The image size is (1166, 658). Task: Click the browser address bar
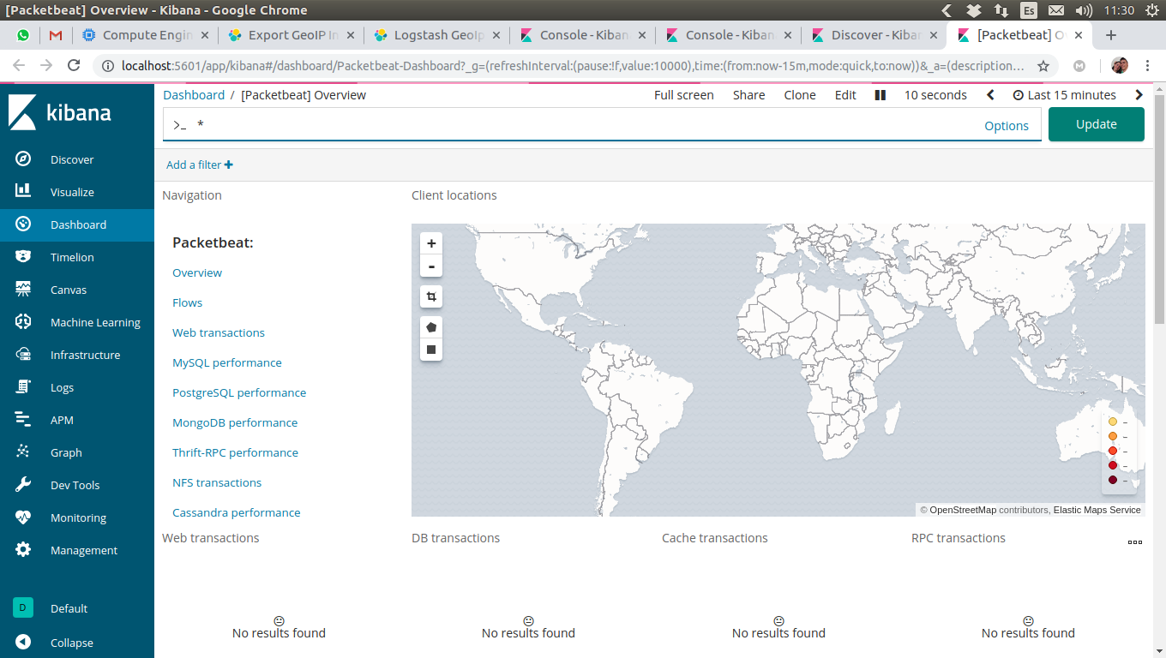[573, 66]
